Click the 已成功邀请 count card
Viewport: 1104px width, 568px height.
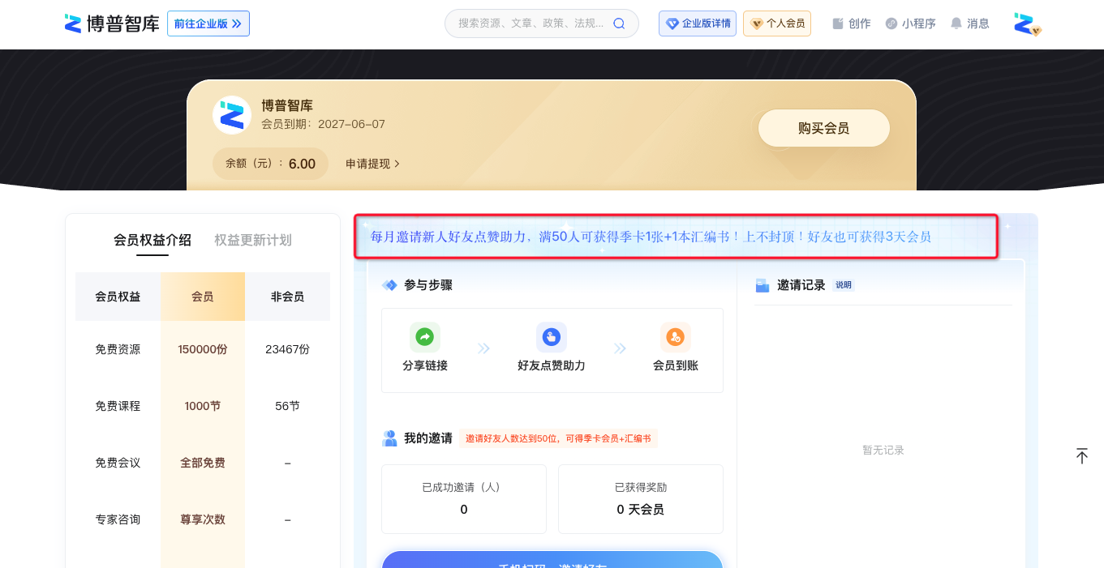(x=464, y=499)
